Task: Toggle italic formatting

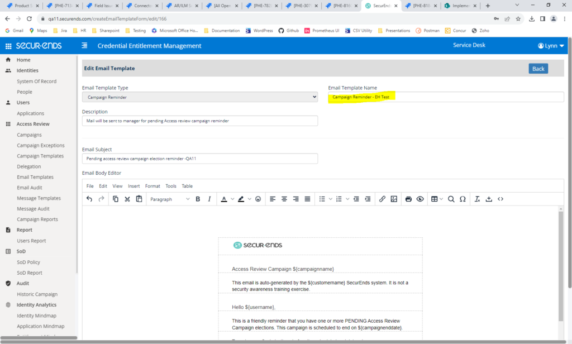Action: coord(209,199)
